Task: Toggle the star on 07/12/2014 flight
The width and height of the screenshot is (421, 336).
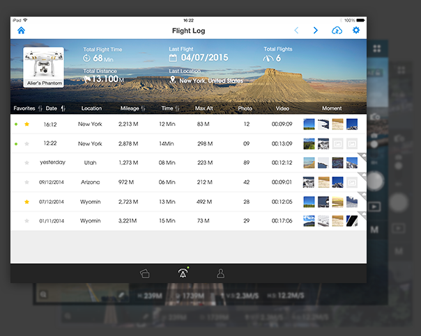Action: point(27,202)
